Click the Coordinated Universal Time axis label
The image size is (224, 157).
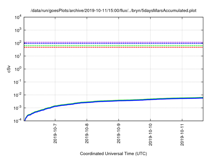[113, 153]
